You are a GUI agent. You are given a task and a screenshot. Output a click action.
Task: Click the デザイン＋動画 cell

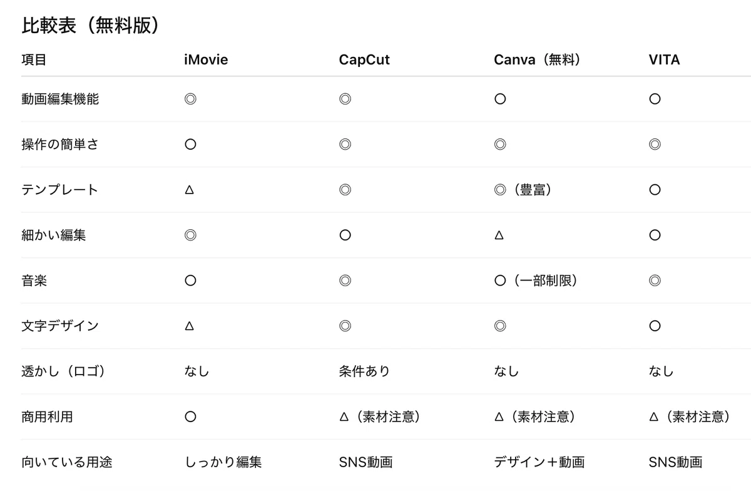tap(539, 462)
